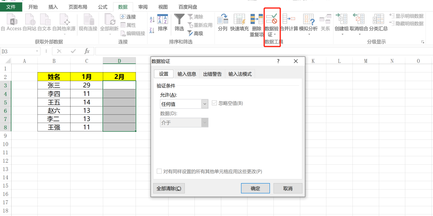The width and height of the screenshot is (433, 216).
Task: Click the Name Box showing D3
Action: point(18,51)
